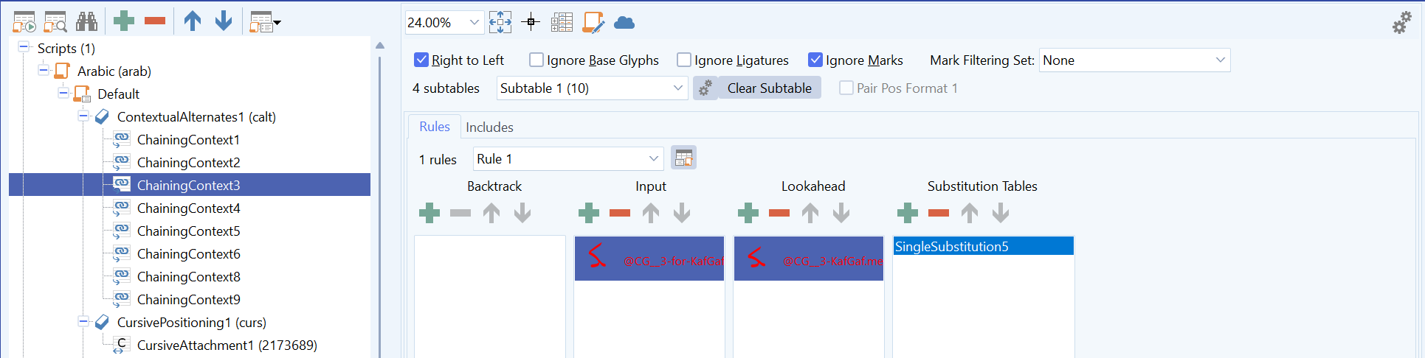Uncheck the Ignore Marks checkbox

815,60
